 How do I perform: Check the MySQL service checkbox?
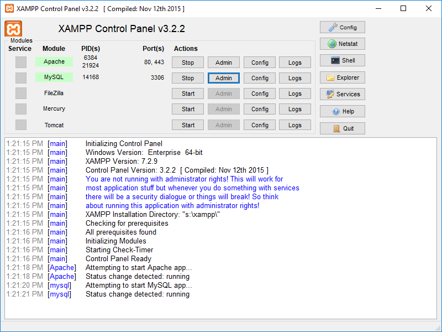coord(20,77)
